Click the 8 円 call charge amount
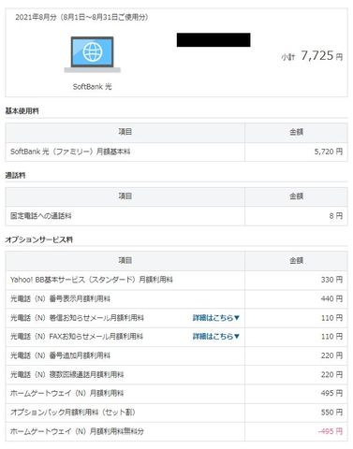 tap(336, 216)
